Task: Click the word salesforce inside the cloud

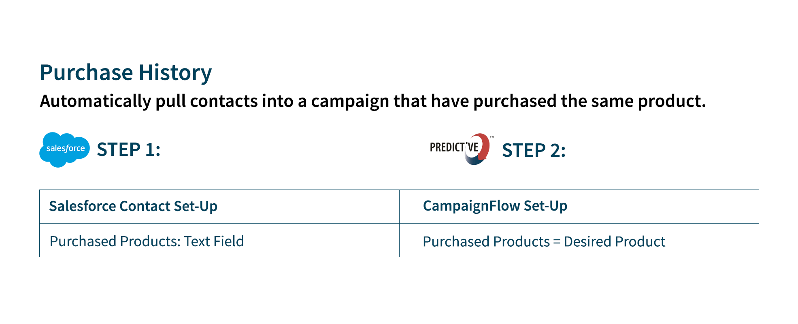Action: [x=66, y=148]
